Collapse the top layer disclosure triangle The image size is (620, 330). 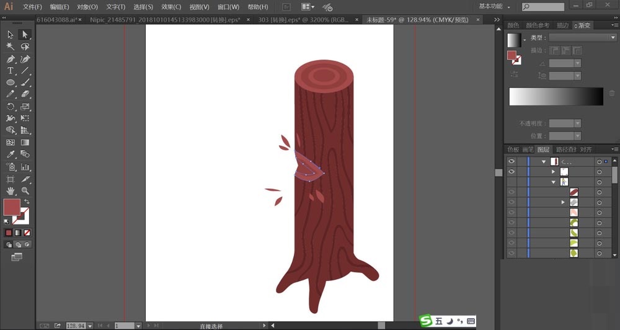544,161
